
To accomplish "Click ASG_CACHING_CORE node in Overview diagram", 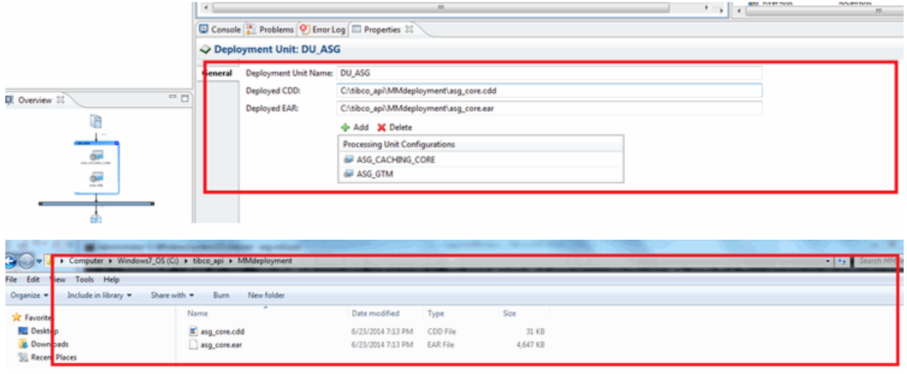I will click(x=97, y=158).
